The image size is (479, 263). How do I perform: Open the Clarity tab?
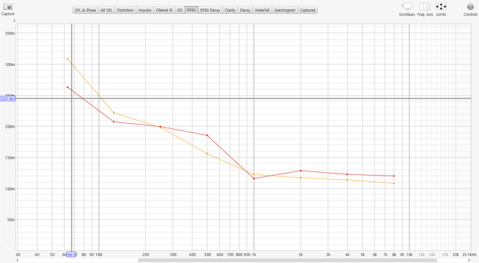pyautogui.click(x=230, y=10)
